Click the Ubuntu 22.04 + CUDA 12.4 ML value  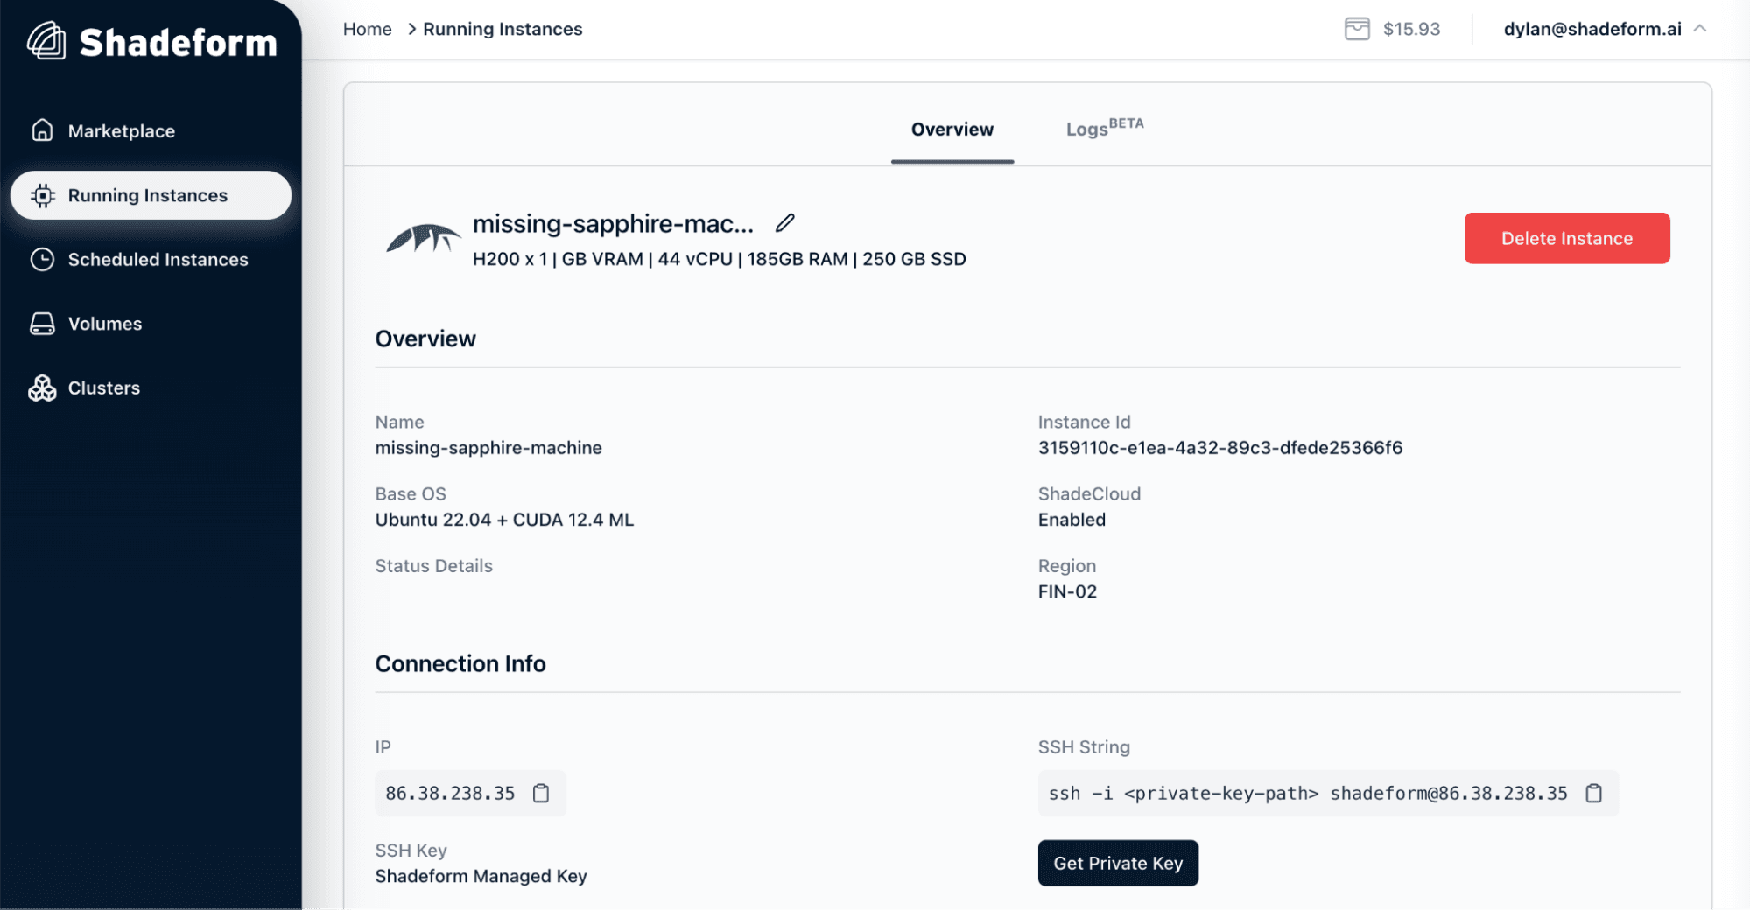click(504, 520)
